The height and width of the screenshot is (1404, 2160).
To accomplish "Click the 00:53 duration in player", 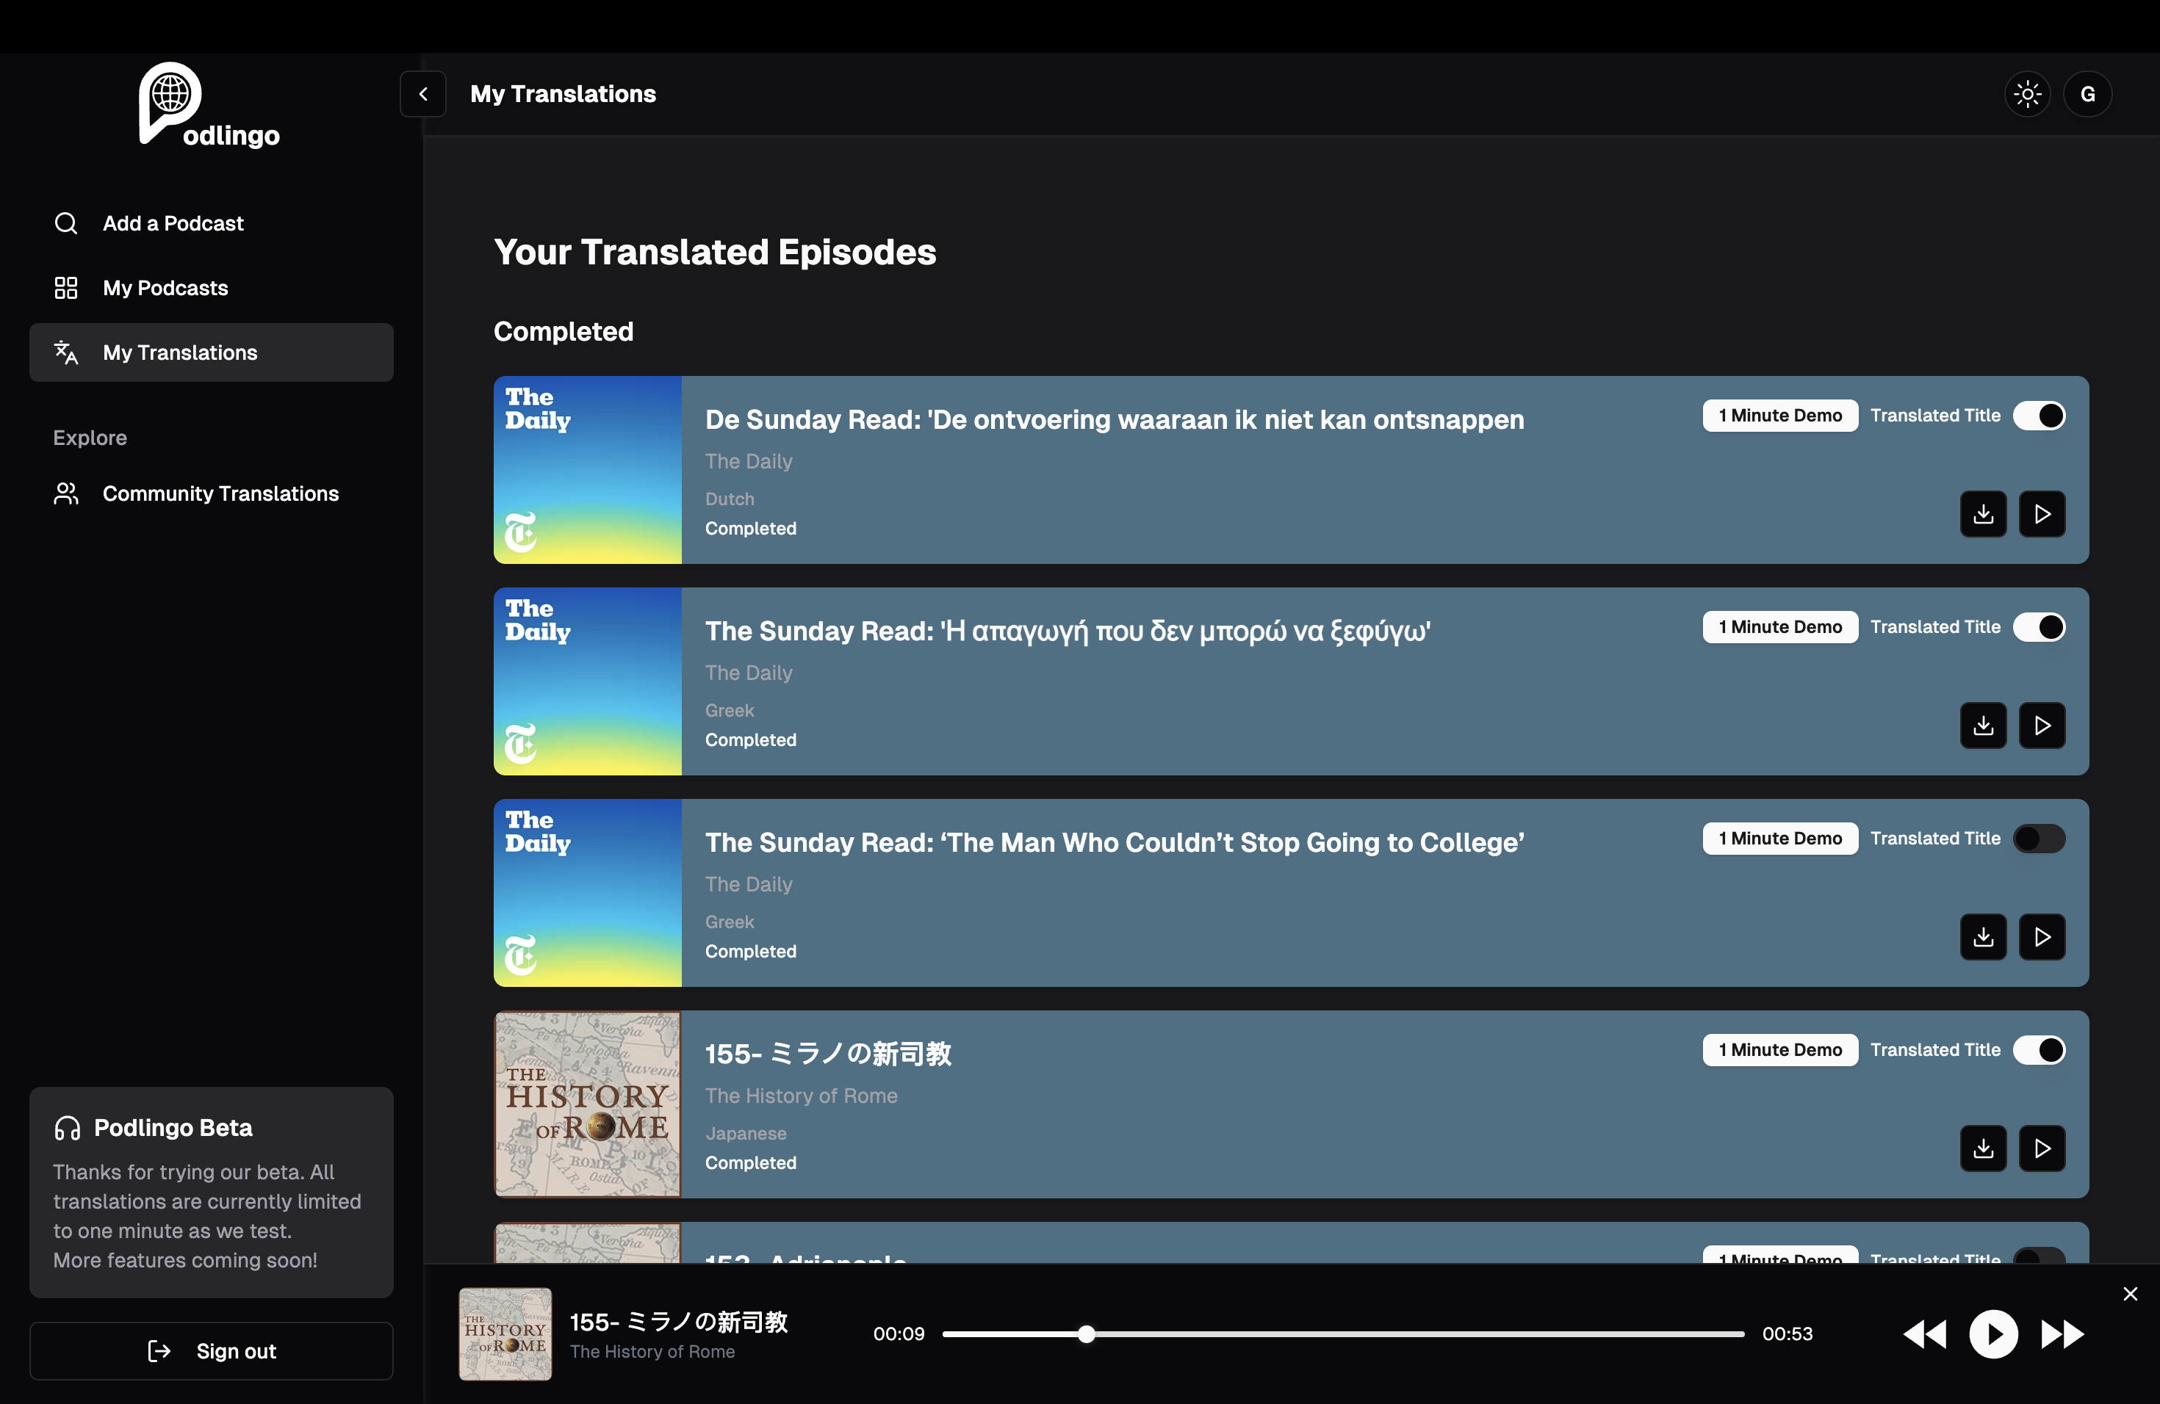I will click(1787, 1334).
